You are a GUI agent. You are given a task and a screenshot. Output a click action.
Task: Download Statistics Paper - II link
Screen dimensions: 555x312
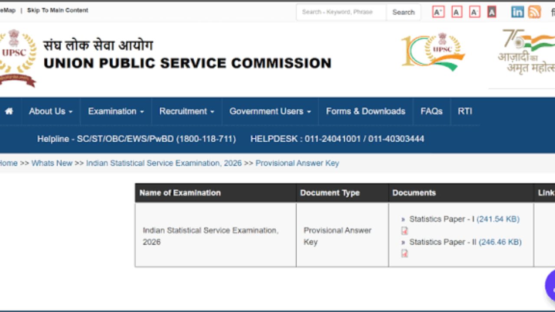click(x=465, y=242)
